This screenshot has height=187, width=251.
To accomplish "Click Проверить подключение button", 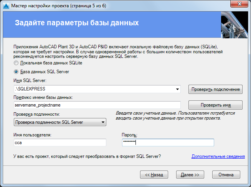I will [215, 89].
